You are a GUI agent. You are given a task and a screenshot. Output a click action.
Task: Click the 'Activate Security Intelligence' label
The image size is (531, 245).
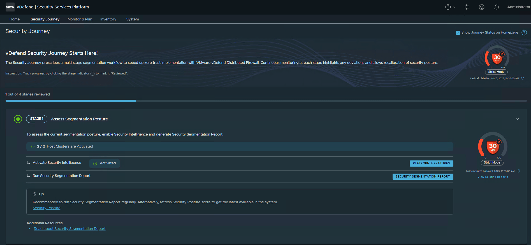pos(57,163)
